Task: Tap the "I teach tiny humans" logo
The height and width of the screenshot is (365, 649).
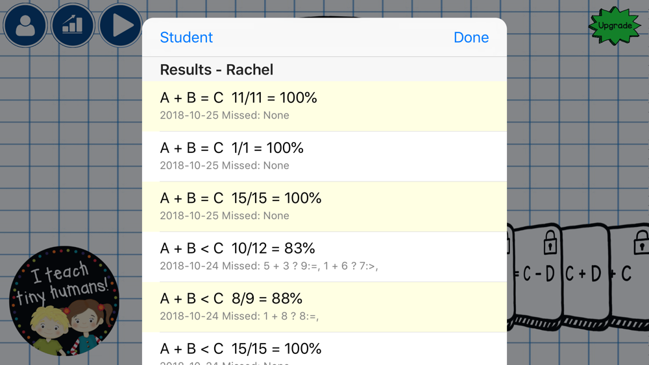Action: point(64,301)
